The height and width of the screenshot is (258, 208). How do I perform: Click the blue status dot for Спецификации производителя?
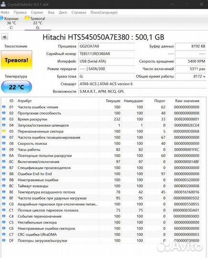[x=4, y=168]
